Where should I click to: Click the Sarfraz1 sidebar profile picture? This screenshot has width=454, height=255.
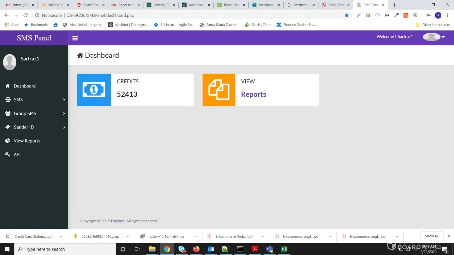10,62
